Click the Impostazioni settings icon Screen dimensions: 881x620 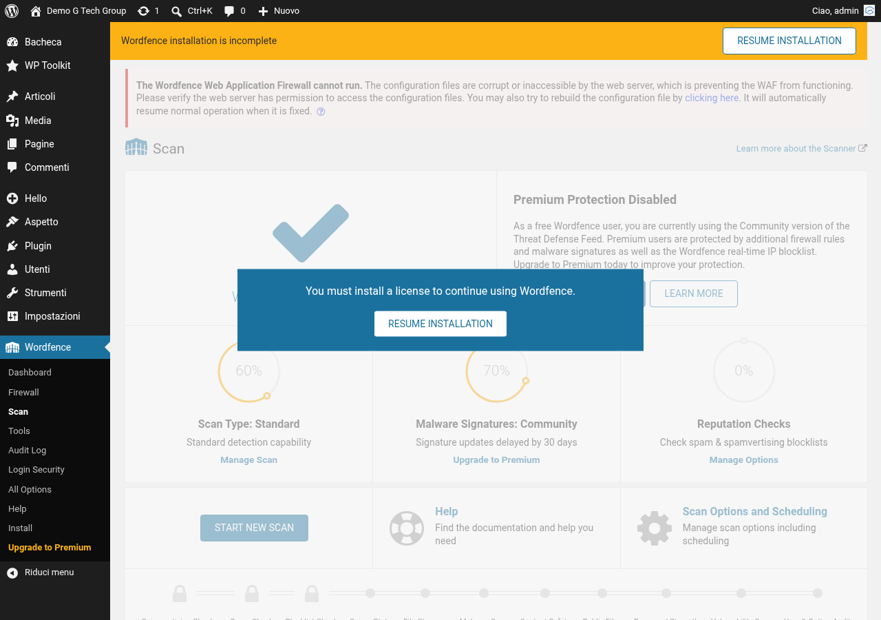point(12,316)
